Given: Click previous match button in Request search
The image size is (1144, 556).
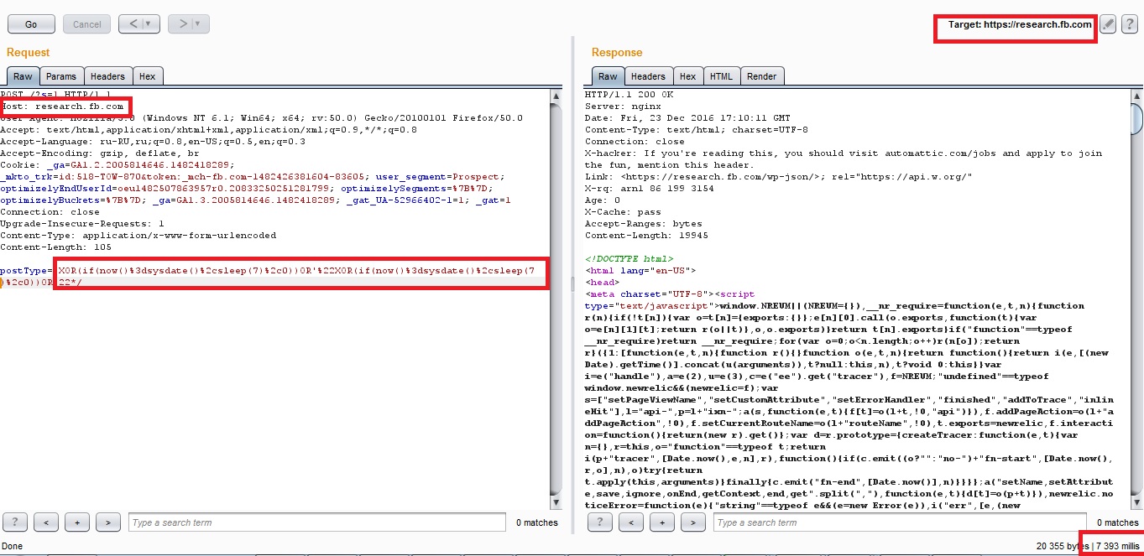Looking at the screenshot, I should point(46,522).
